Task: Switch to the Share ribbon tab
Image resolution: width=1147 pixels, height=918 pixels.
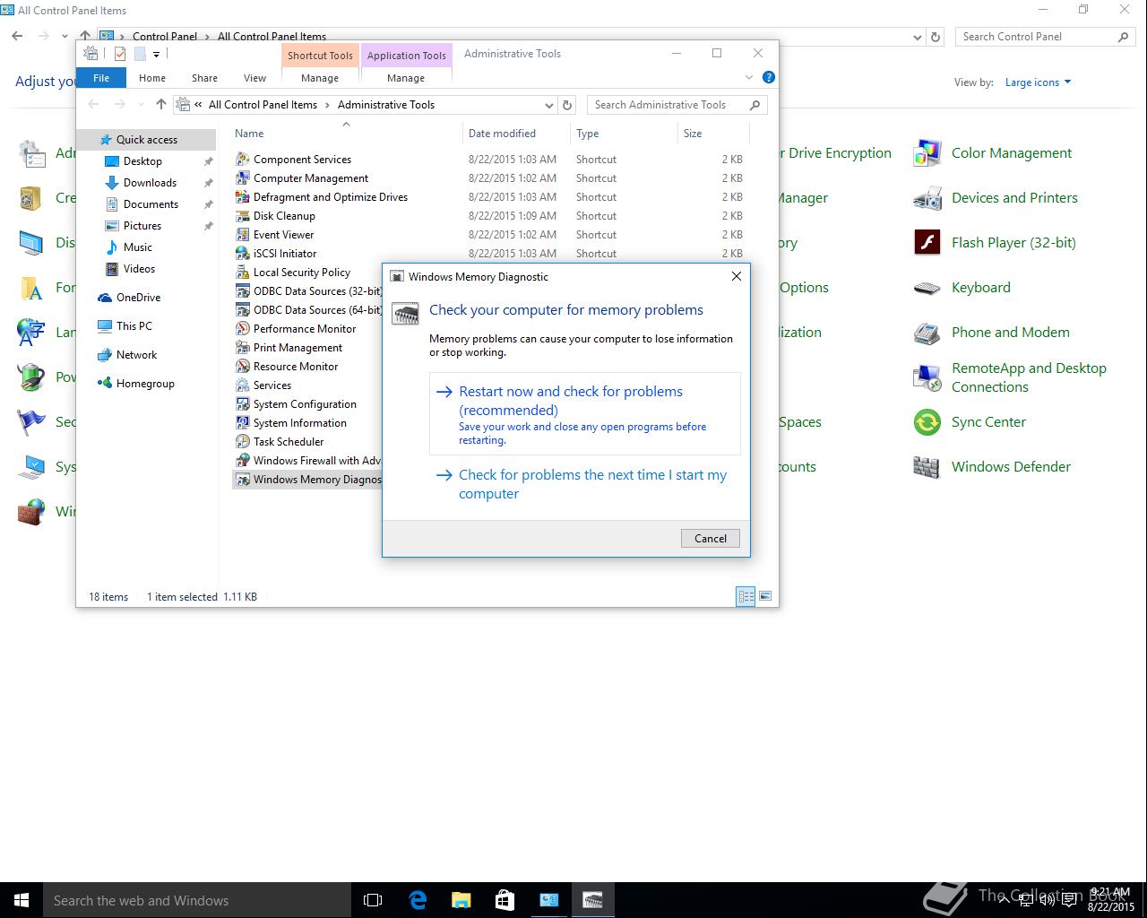Action: click(x=204, y=78)
